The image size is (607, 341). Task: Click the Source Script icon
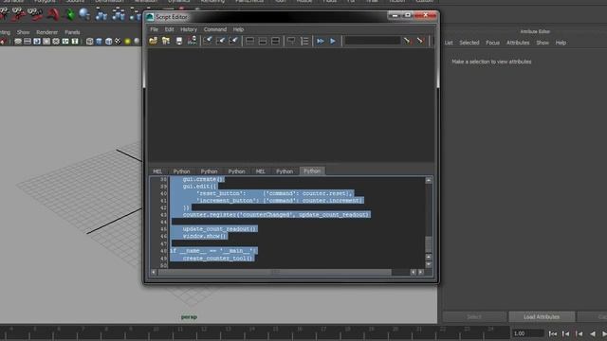pyautogui.click(x=166, y=41)
